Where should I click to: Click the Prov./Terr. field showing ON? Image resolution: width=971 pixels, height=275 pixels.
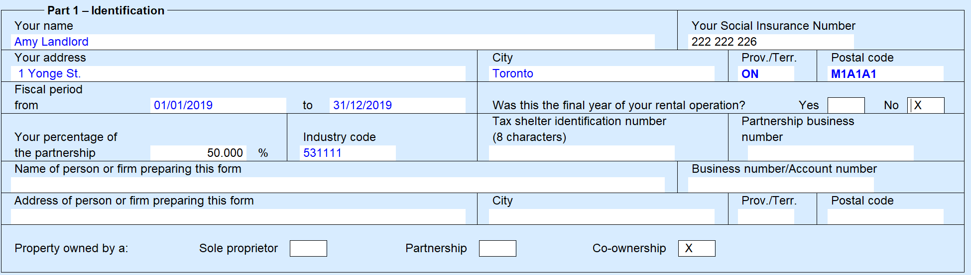766,73
